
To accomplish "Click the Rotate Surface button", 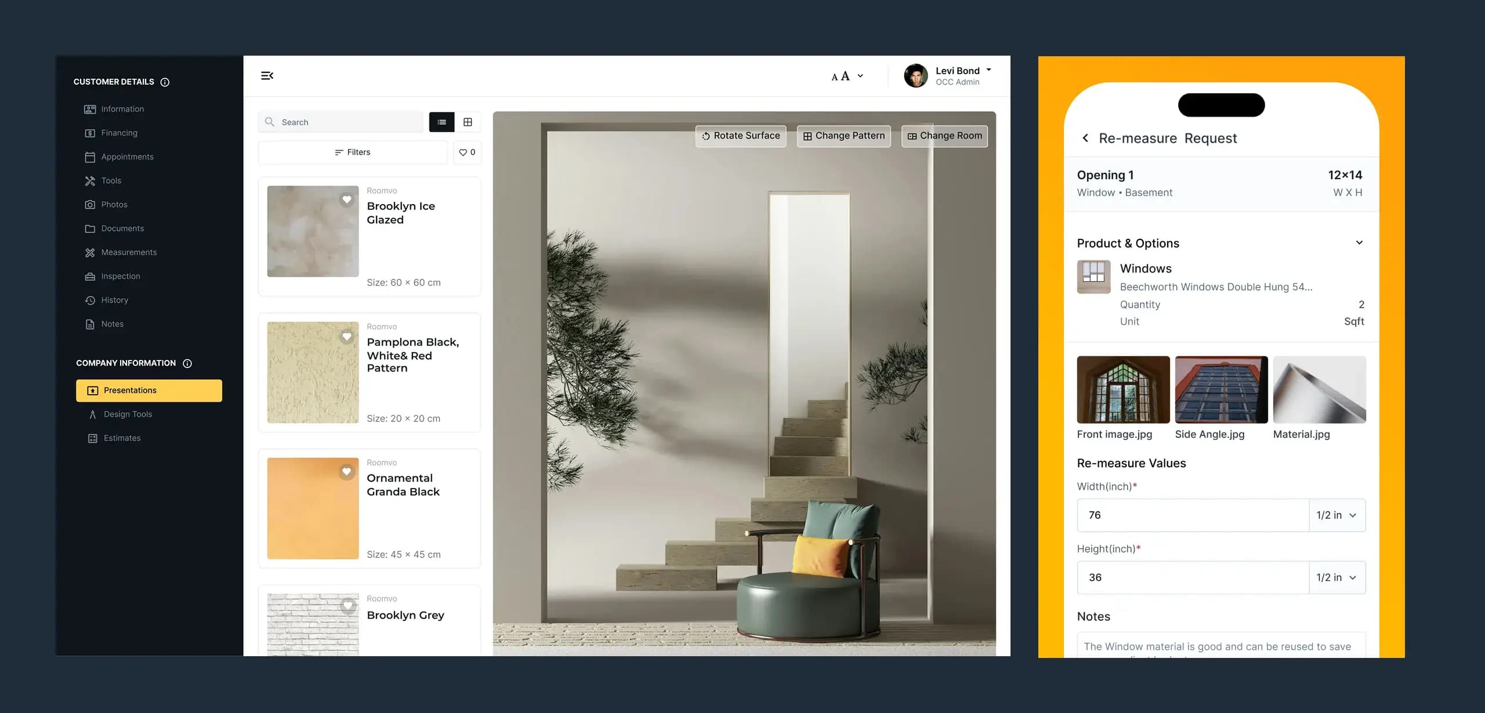I will pyautogui.click(x=741, y=136).
